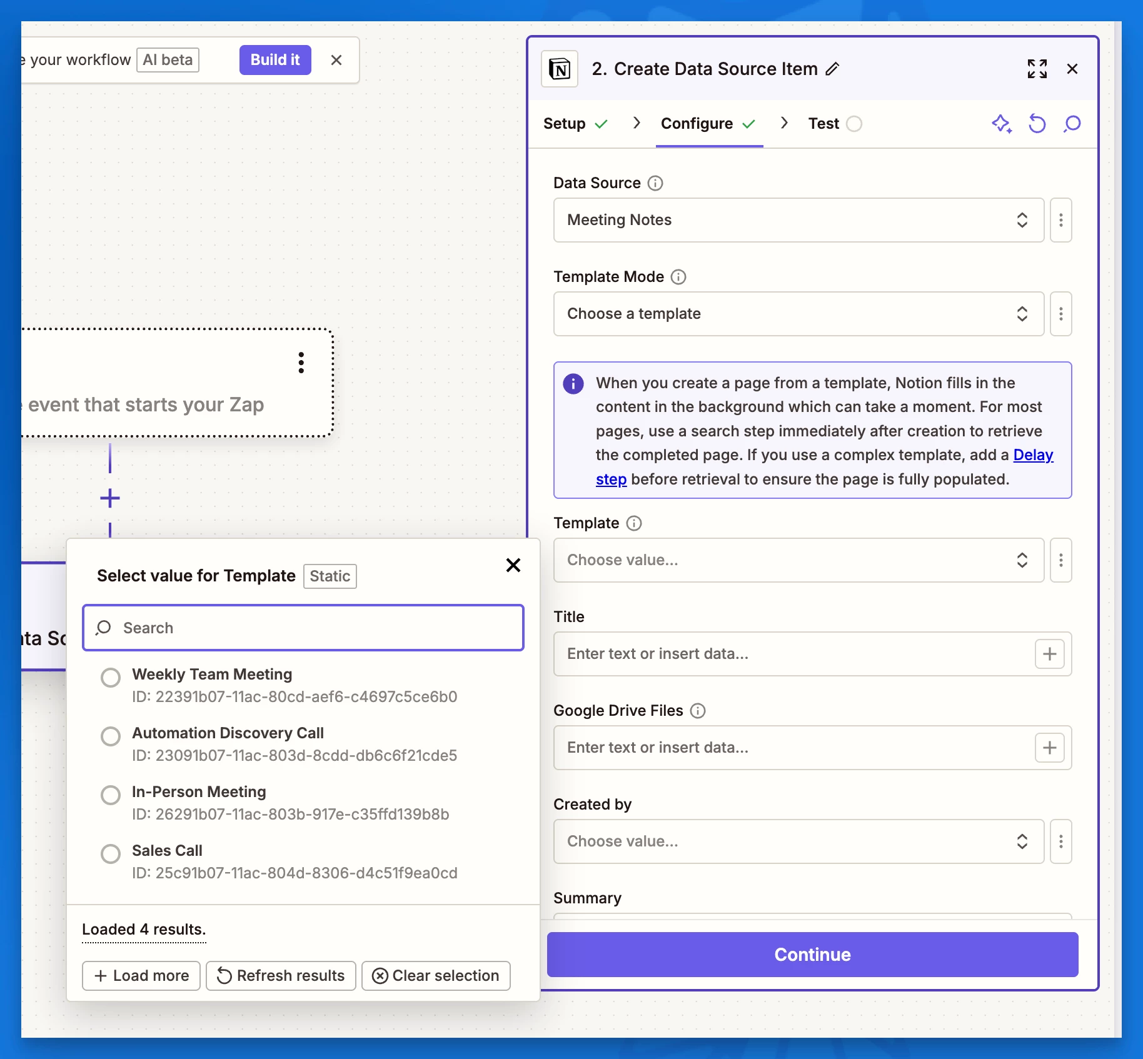Edit step name with the pencil icon

832,69
